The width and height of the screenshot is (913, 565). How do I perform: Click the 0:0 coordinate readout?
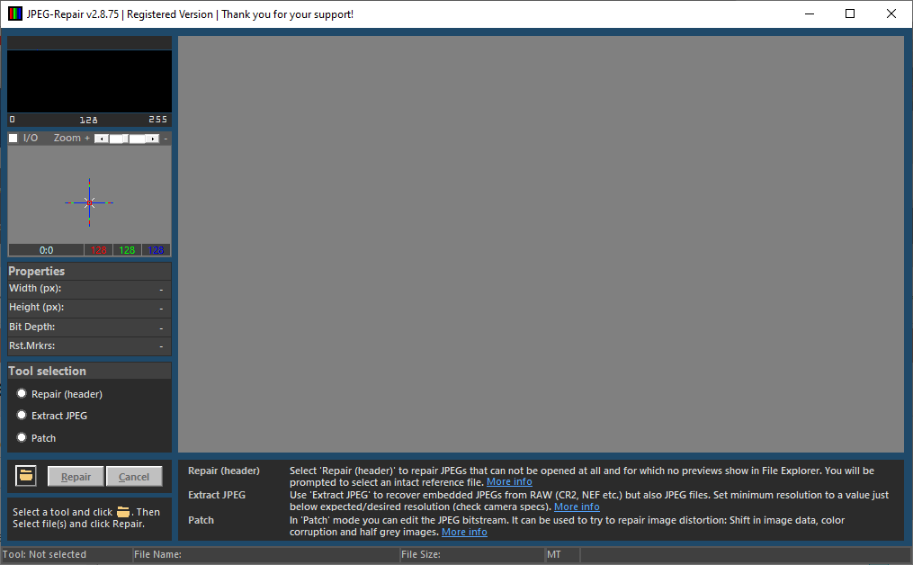point(46,250)
